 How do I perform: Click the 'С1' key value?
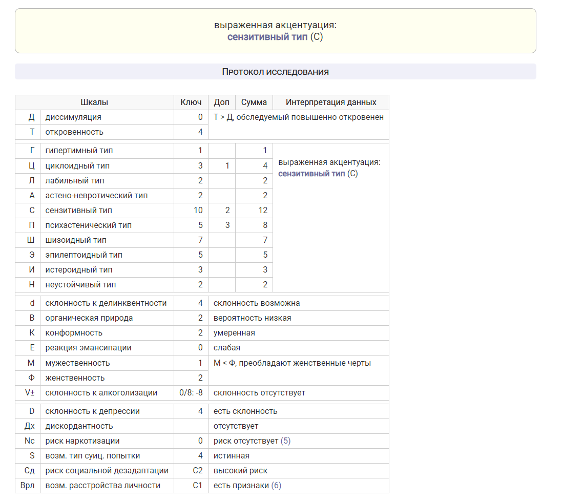coord(198,486)
